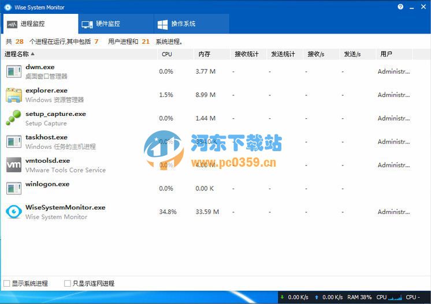The width and height of the screenshot is (431, 304).
Task: Switch to the 进程监控 tab
Action: coord(40,24)
